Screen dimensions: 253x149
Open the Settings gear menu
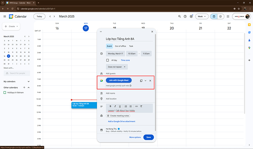pos(191,16)
